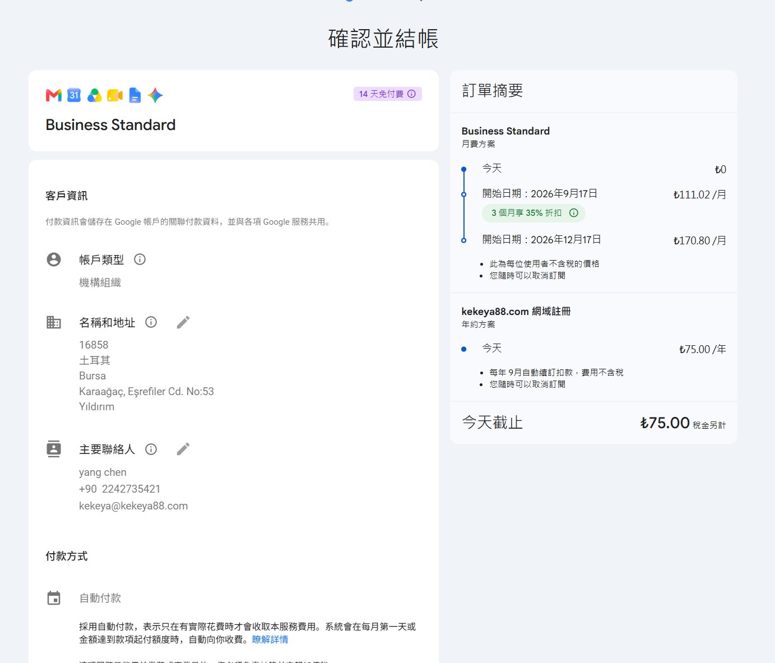Click the ₺170.80 /月 price

[x=700, y=241]
